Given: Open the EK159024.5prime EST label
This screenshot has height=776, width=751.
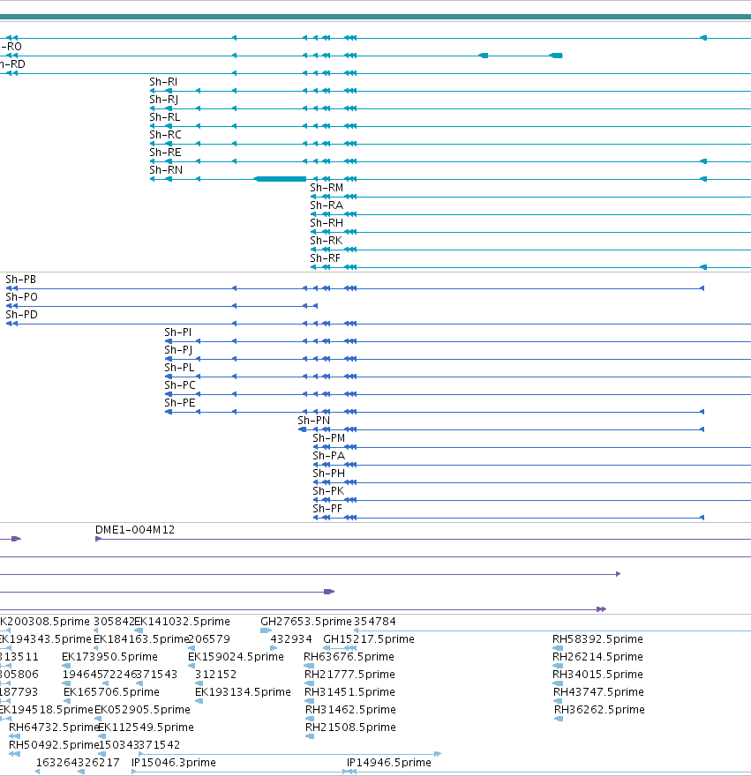Looking at the screenshot, I should (x=236, y=657).
